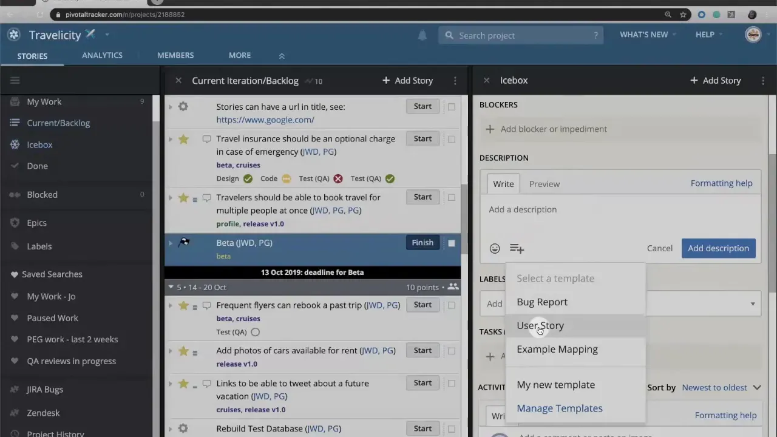777x437 pixels.
Task: Click the comment bubble on the travel insurance story
Action: (206, 138)
